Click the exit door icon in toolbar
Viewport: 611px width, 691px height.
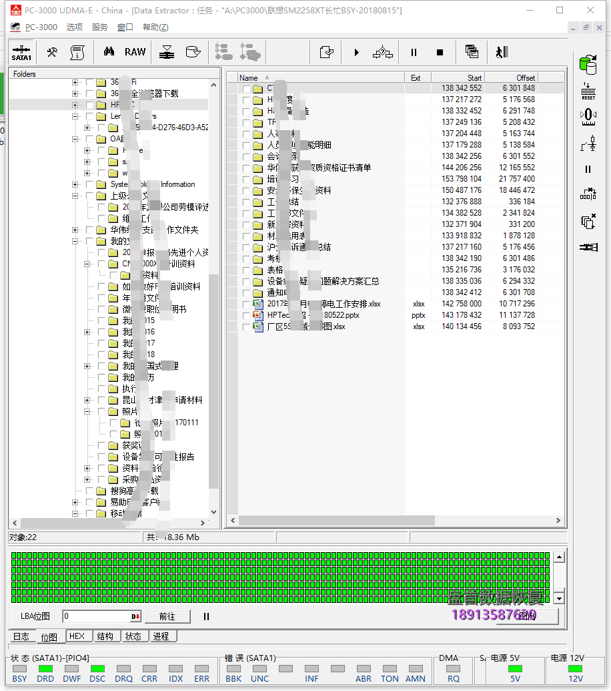502,52
